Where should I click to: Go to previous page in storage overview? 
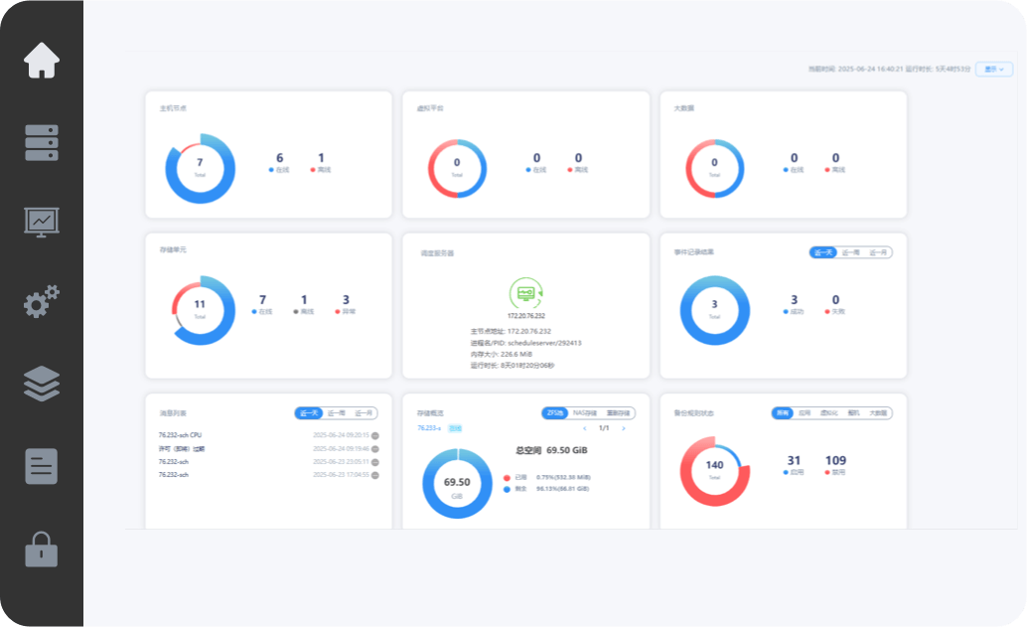[584, 428]
